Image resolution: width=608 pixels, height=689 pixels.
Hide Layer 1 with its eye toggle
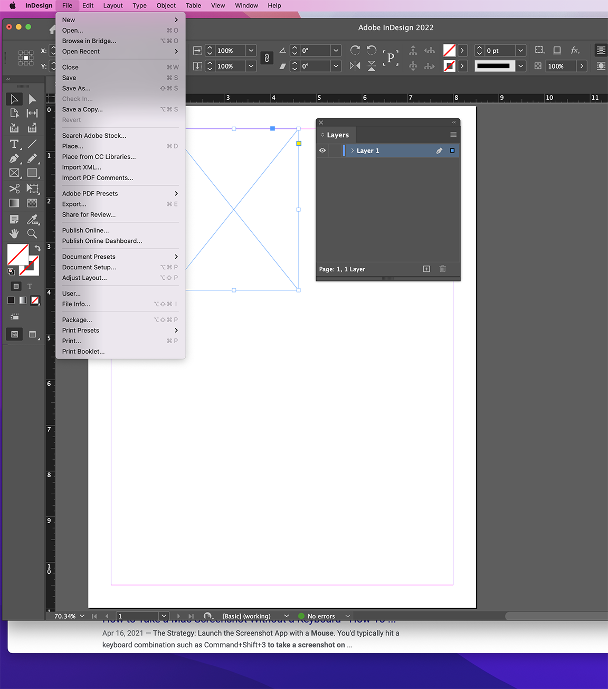click(322, 150)
